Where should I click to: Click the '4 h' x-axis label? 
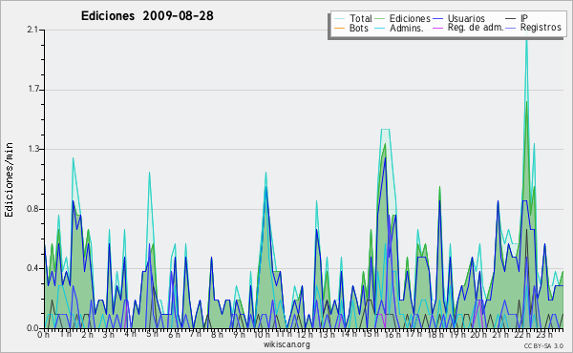(130, 334)
